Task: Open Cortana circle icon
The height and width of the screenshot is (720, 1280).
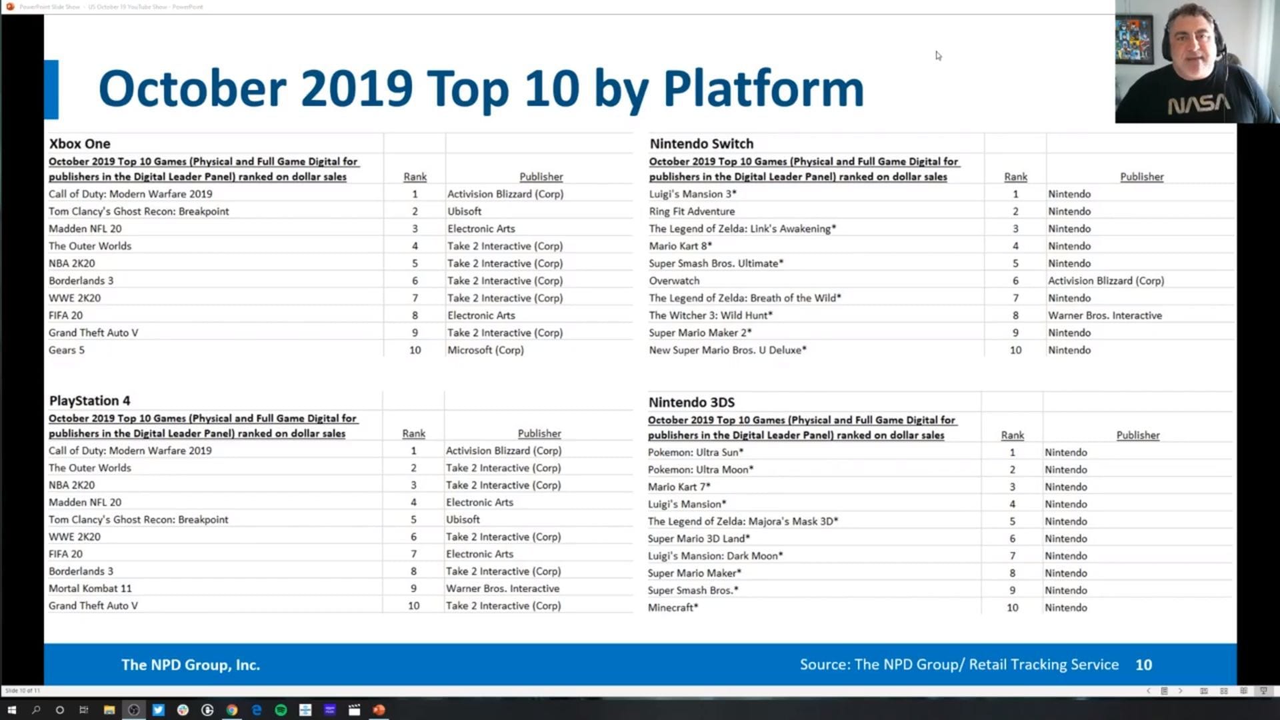Action: pyautogui.click(x=60, y=710)
